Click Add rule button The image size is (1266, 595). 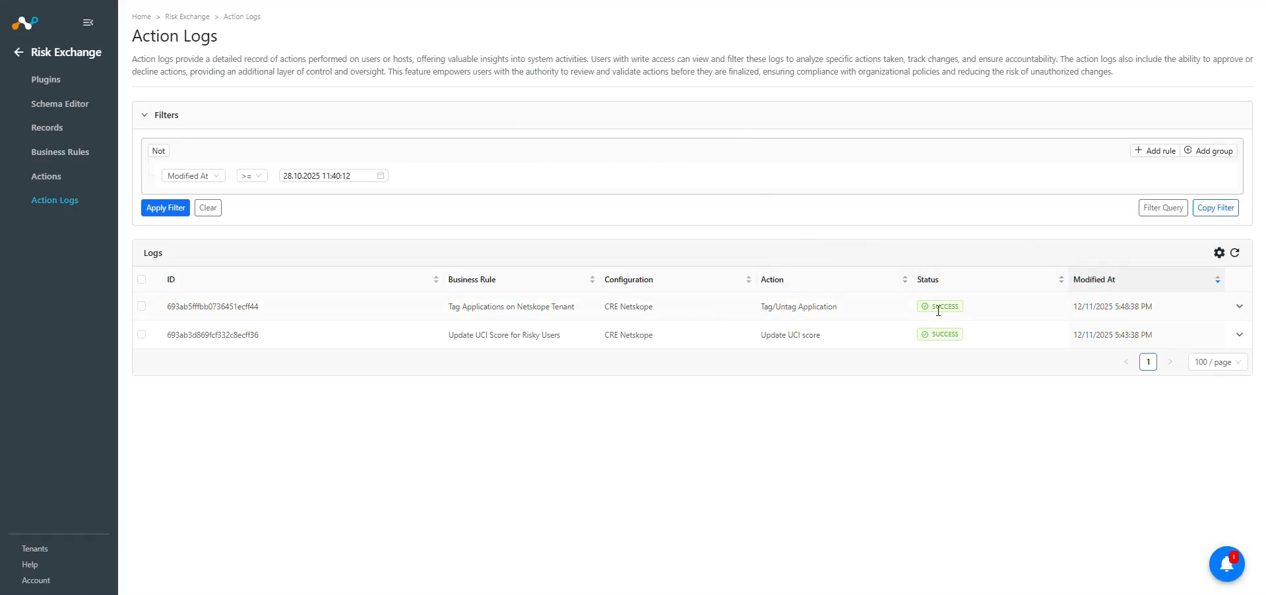point(1155,151)
